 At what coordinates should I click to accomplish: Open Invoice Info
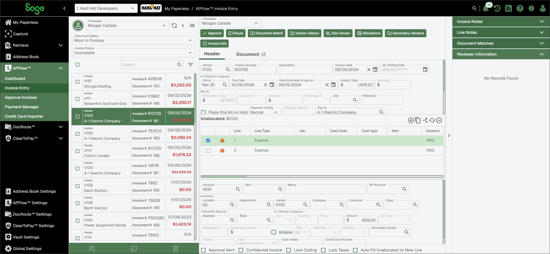point(214,44)
